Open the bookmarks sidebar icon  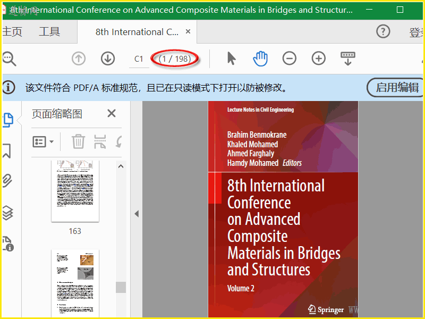tap(7, 151)
